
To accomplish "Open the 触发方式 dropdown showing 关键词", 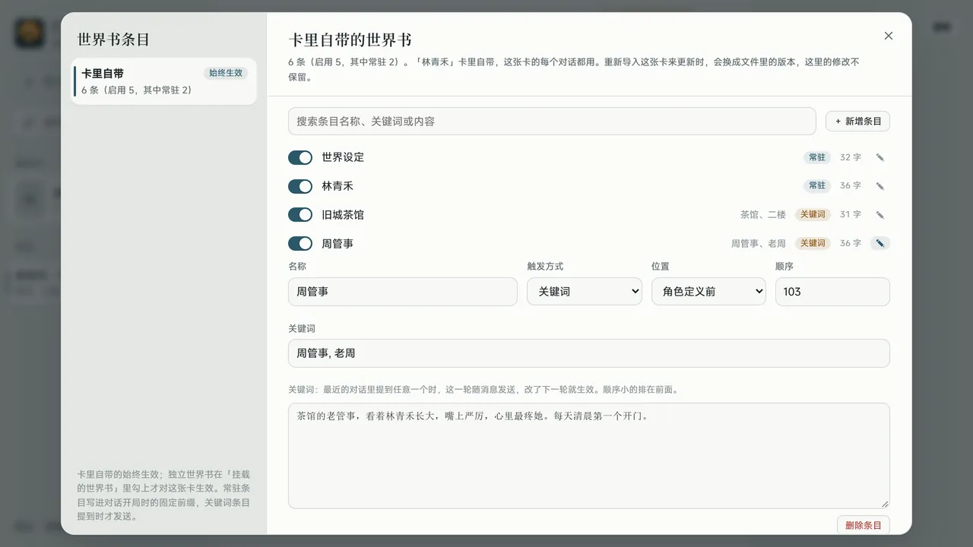I will (x=585, y=292).
